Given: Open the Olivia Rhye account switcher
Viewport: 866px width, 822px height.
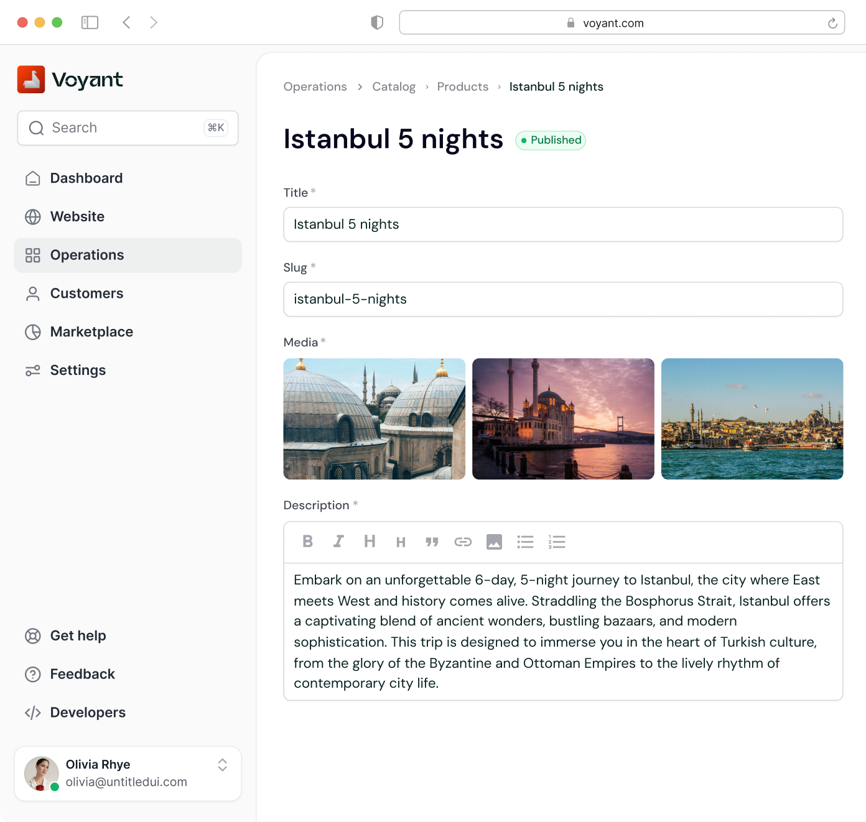Looking at the screenshot, I should pyautogui.click(x=222, y=765).
